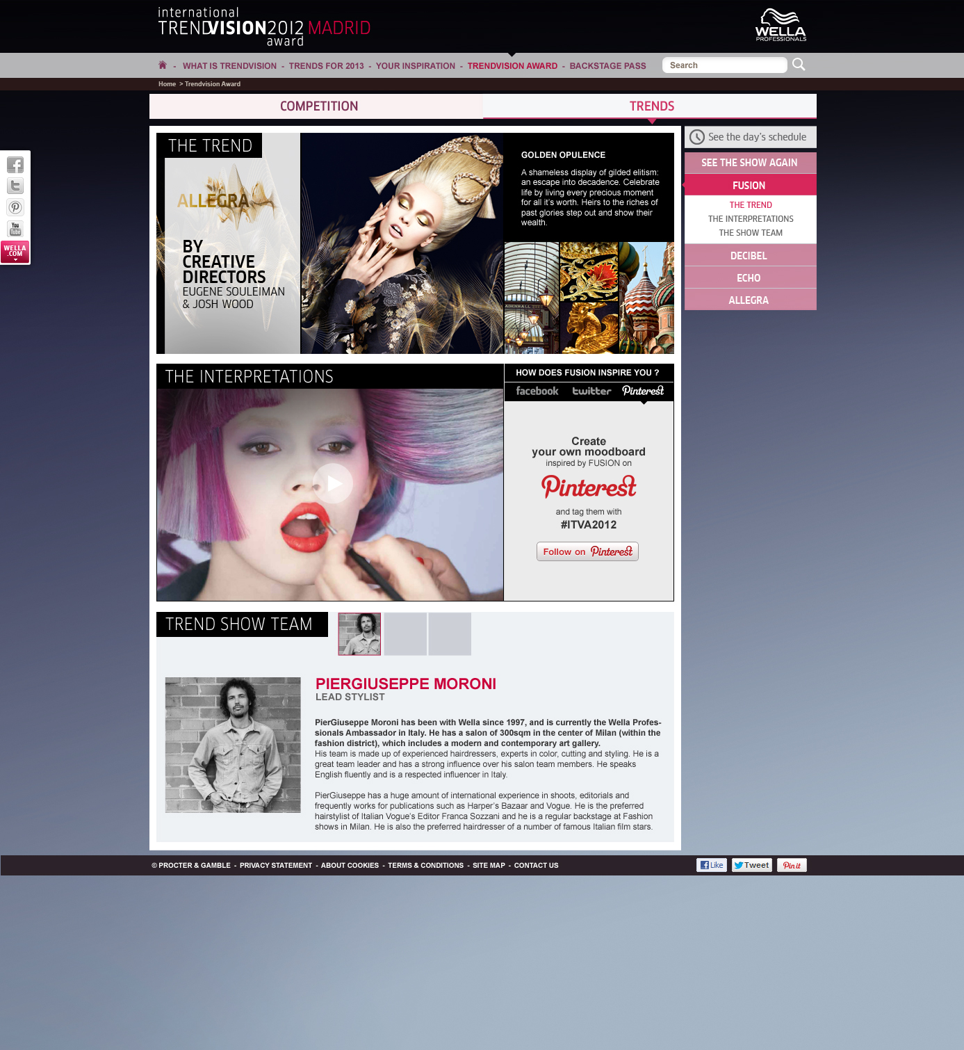Expand the Echo sidebar section
Viewport: 964px width, 1050px height.
tap(751, 277)
